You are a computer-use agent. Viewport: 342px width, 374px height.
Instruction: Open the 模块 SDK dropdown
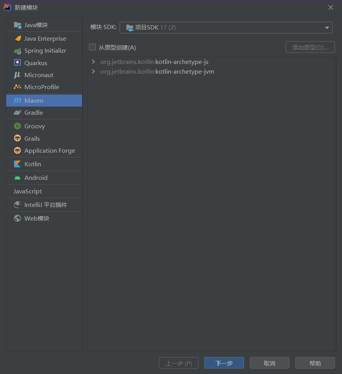tap(226, 28)
